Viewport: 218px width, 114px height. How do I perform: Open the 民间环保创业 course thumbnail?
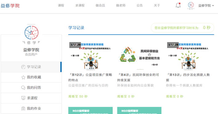click(x=139, y=56)
